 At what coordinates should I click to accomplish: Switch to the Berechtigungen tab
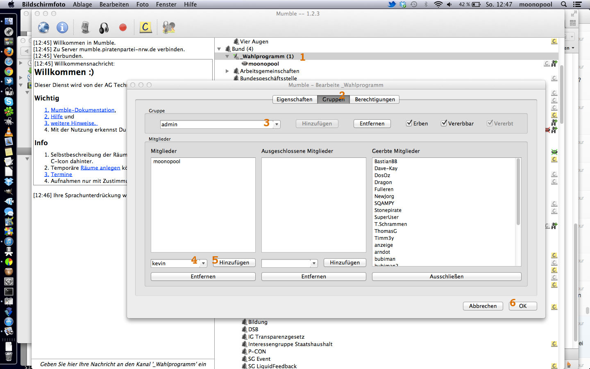[374, 99]
